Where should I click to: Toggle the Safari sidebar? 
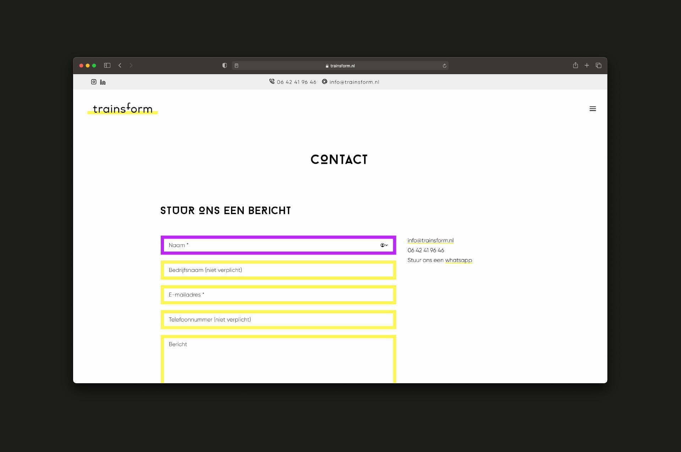[x=107, y=66]
